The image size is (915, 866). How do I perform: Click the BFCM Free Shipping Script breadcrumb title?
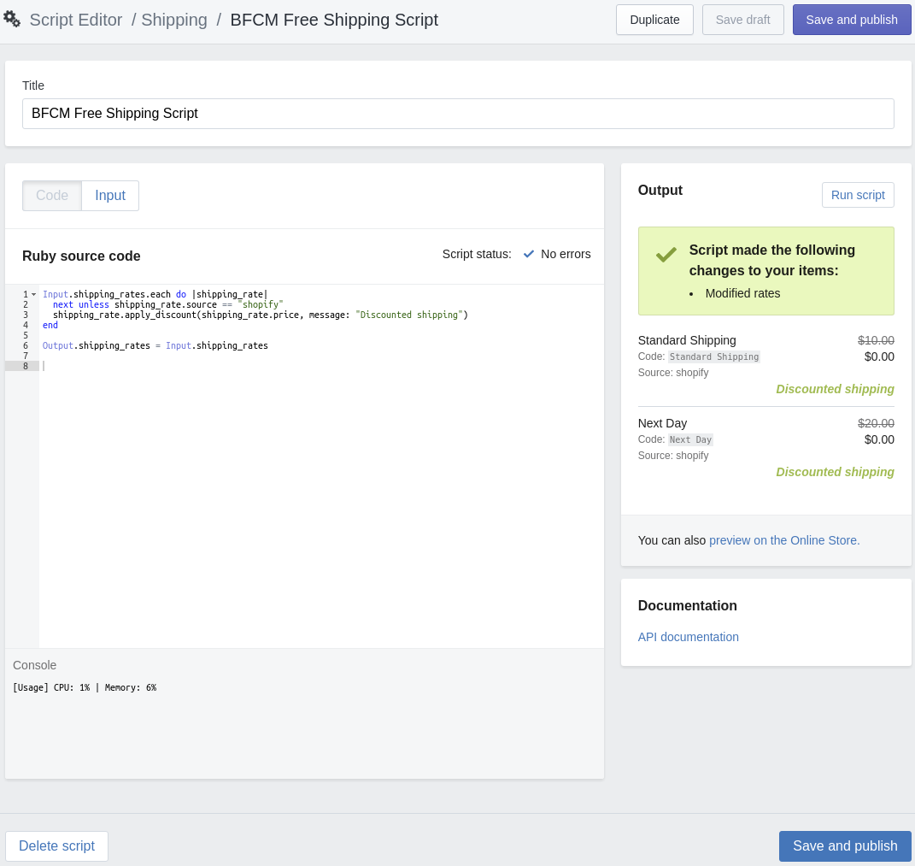coord(334,20)
